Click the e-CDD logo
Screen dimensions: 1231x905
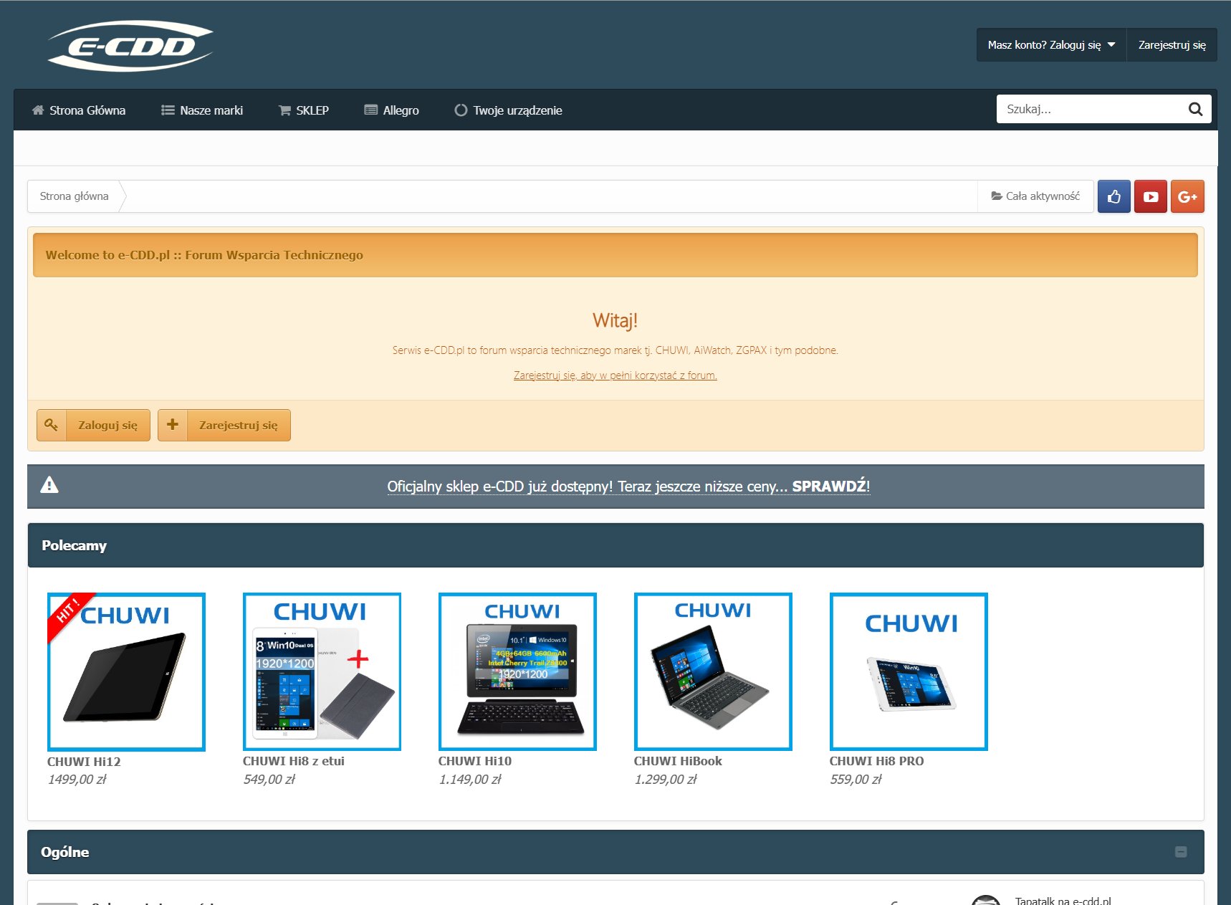click(x=130, y=46)
